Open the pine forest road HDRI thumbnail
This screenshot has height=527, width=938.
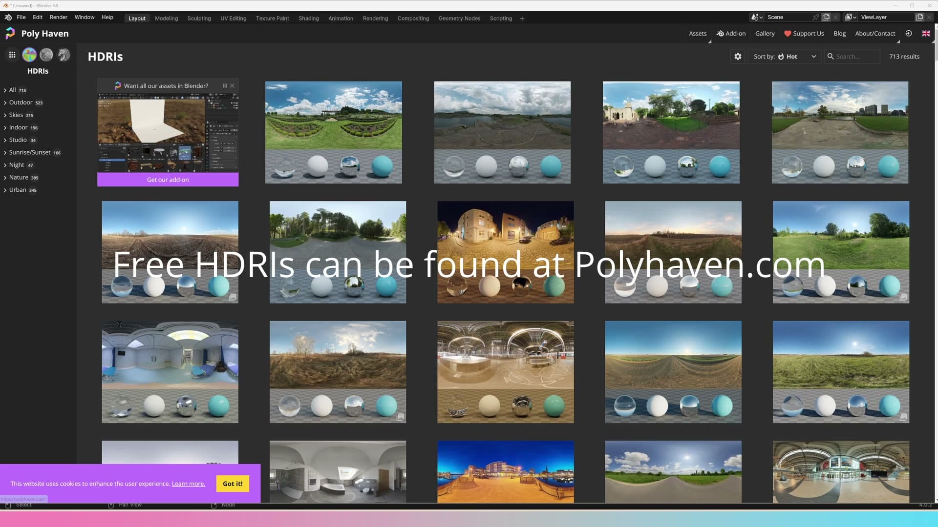click(x=338, y=252)
